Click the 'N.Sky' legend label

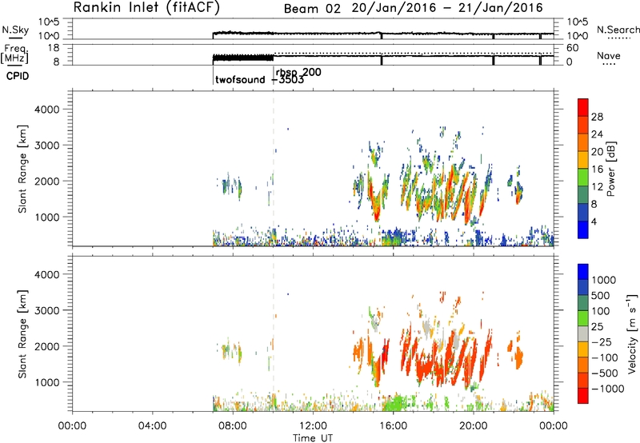tap(15, 30)
